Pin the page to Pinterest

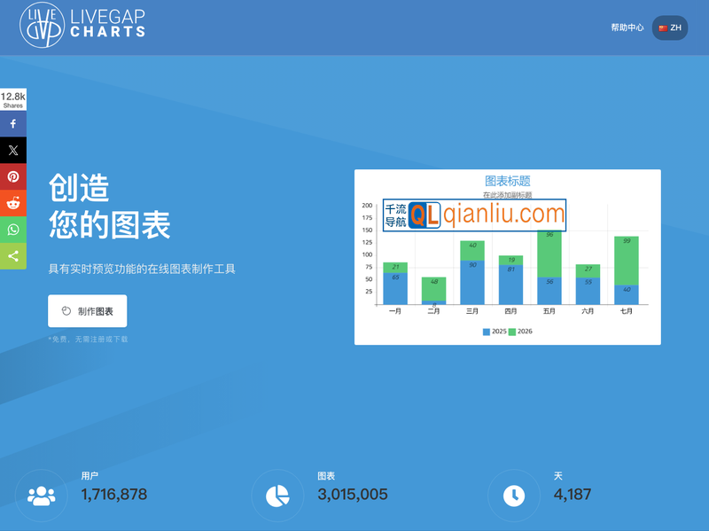(x=12, y=176)
